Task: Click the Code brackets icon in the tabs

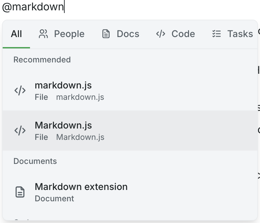Action: [161, 34]
